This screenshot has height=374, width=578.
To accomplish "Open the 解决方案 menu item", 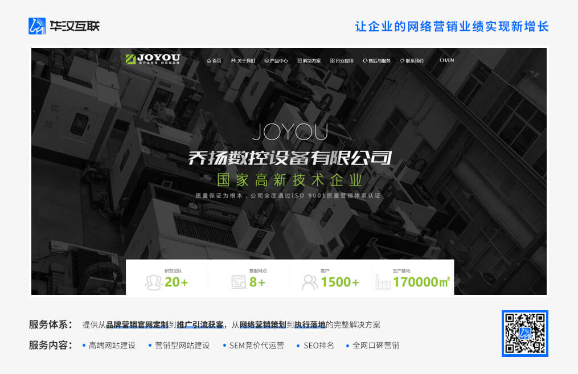I will tap(309, 61).
